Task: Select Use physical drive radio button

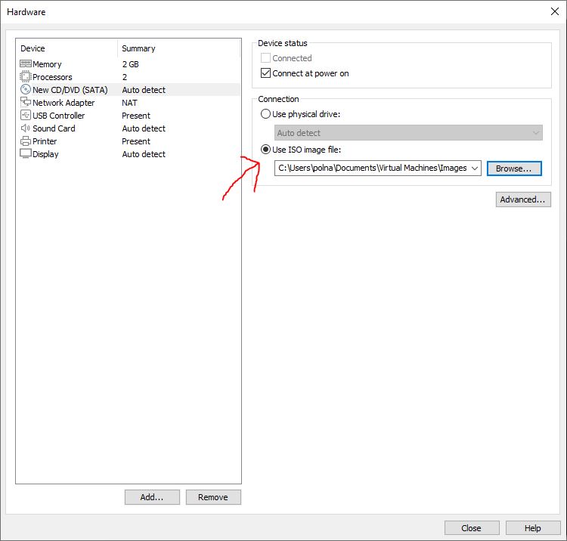Action: [265, 114]
